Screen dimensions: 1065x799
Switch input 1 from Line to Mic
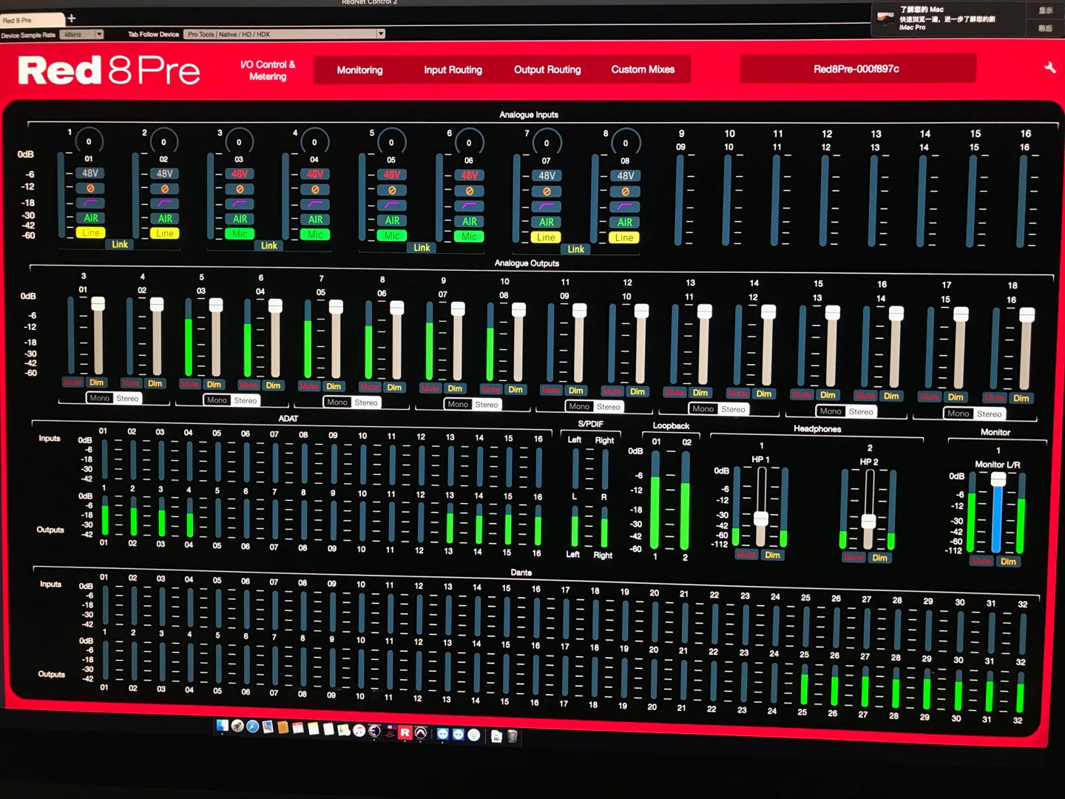(90, 233)
